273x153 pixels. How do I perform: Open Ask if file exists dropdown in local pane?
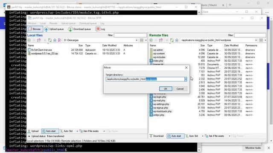[x=104, y=131]
